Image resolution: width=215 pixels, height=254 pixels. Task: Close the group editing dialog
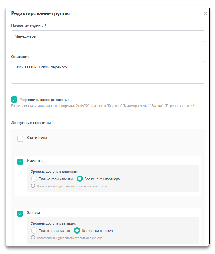coord(205,13)
